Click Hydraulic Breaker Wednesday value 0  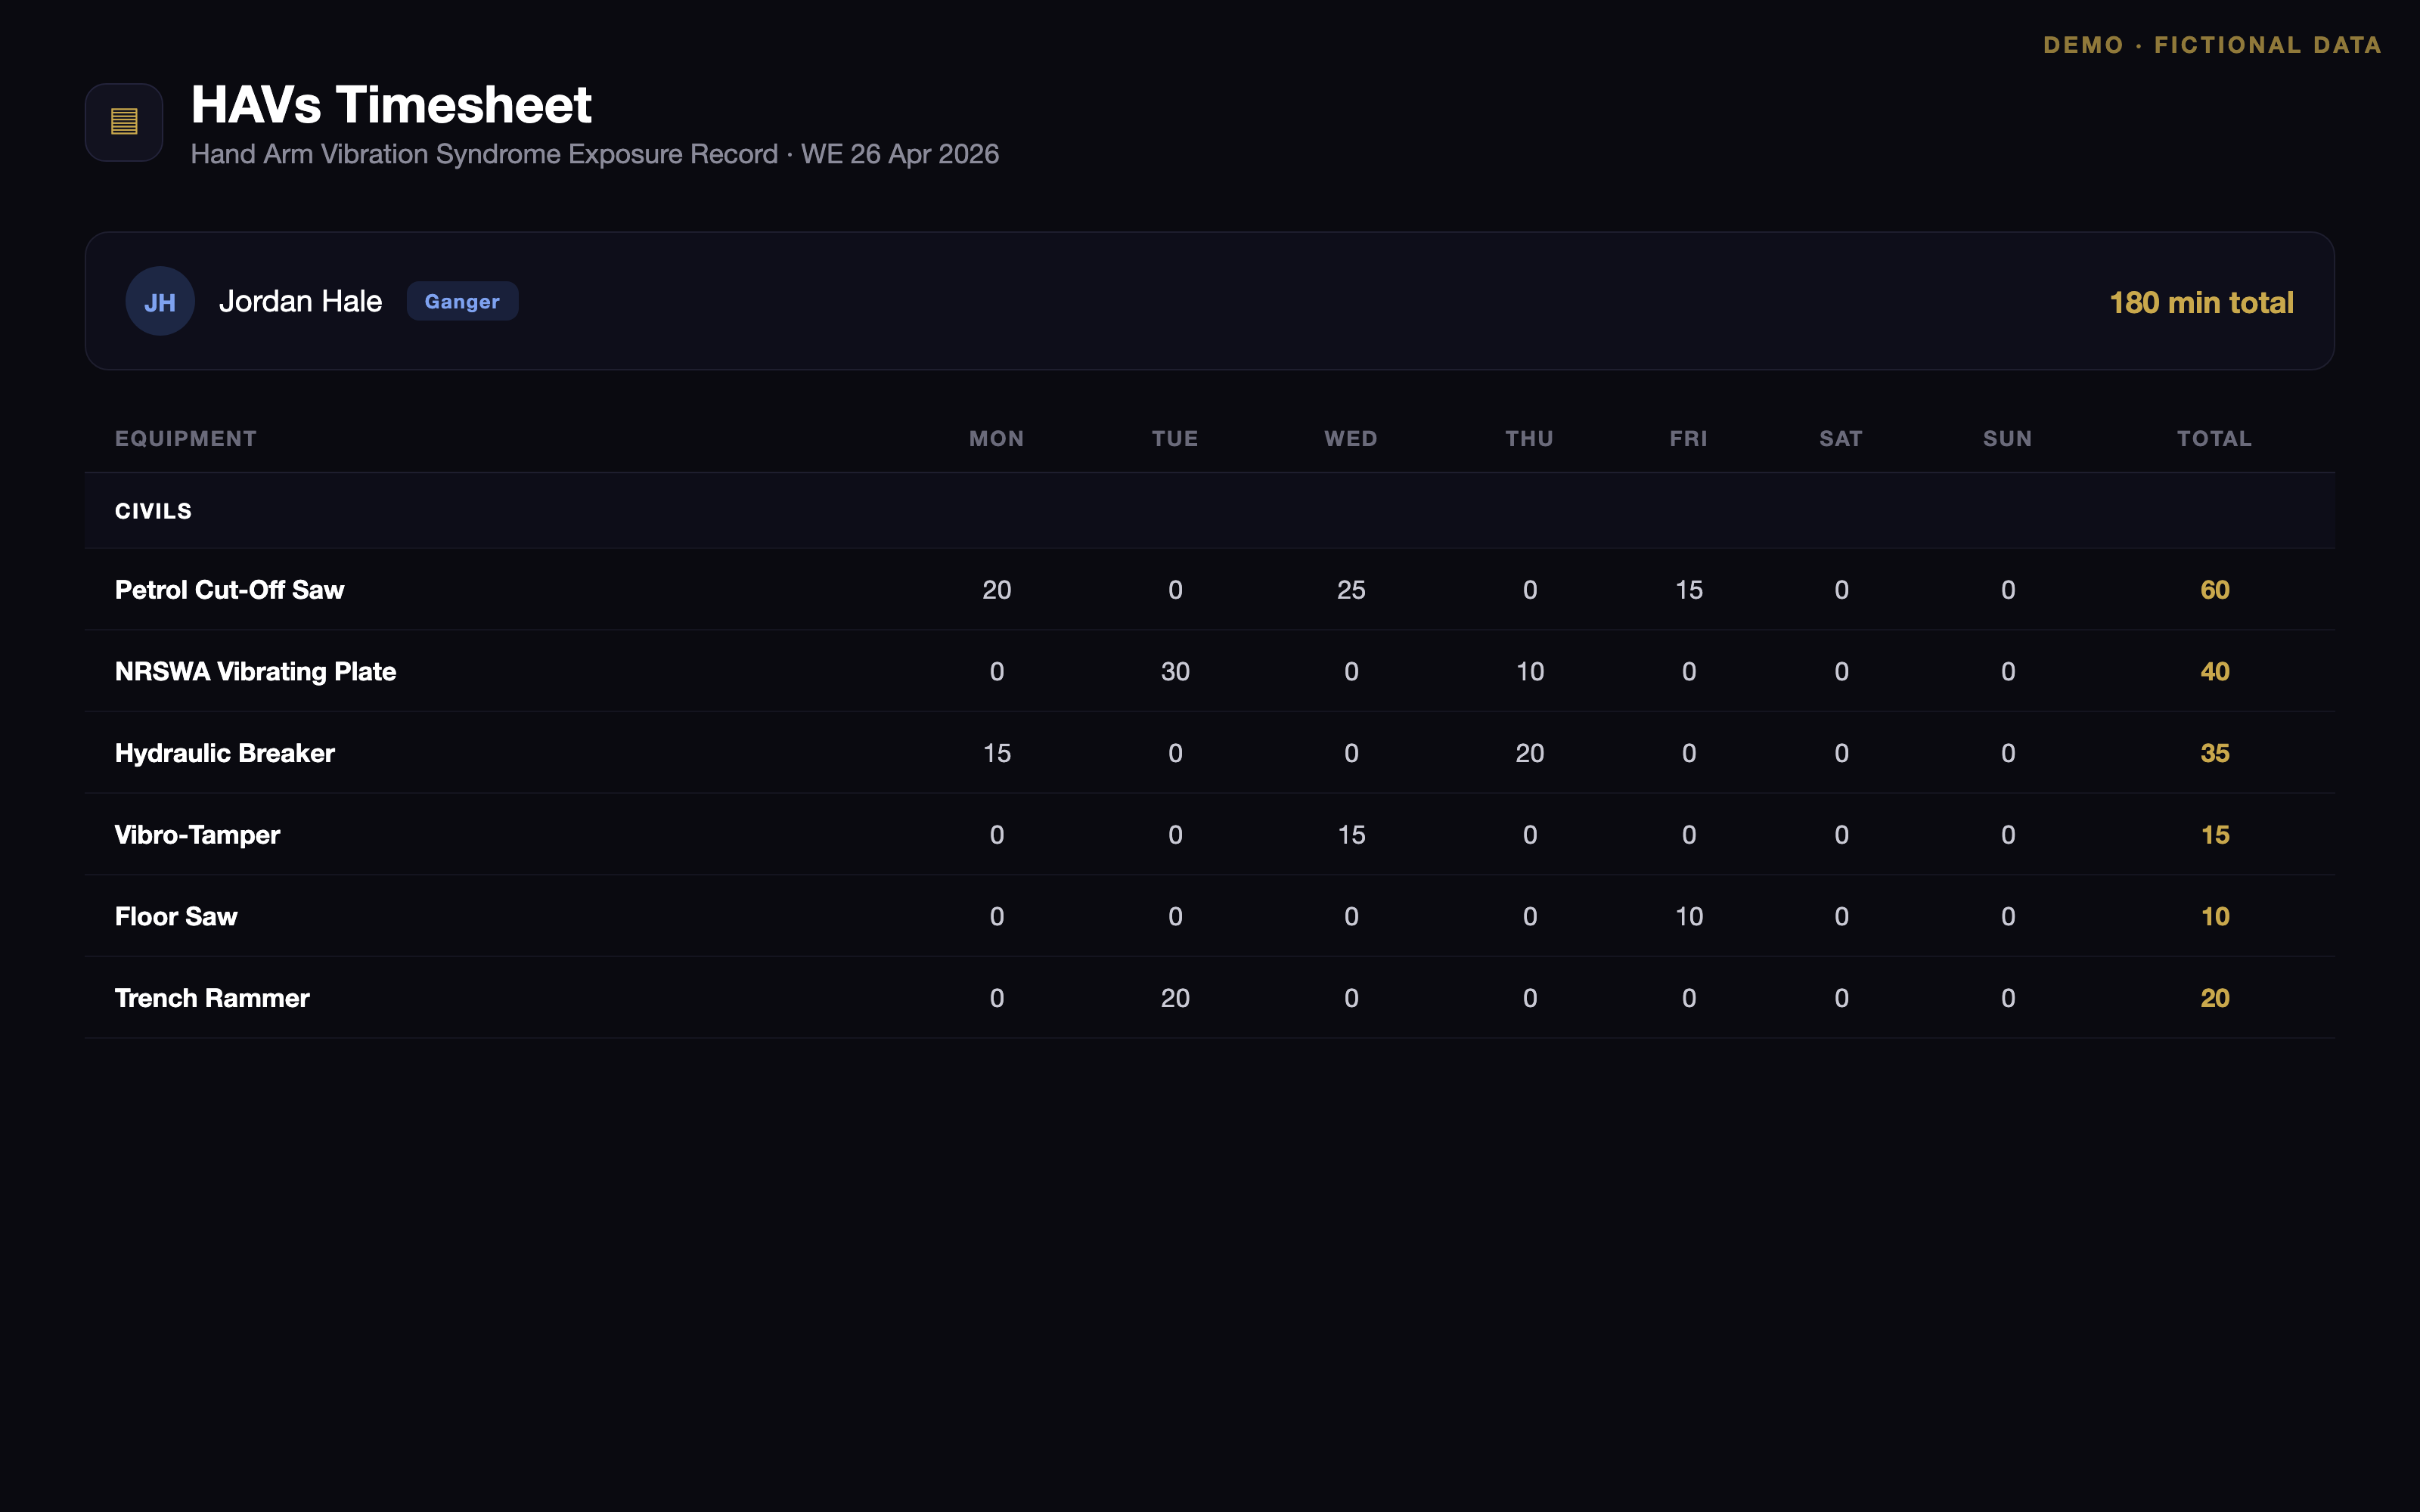click(x=1351, y=753)
